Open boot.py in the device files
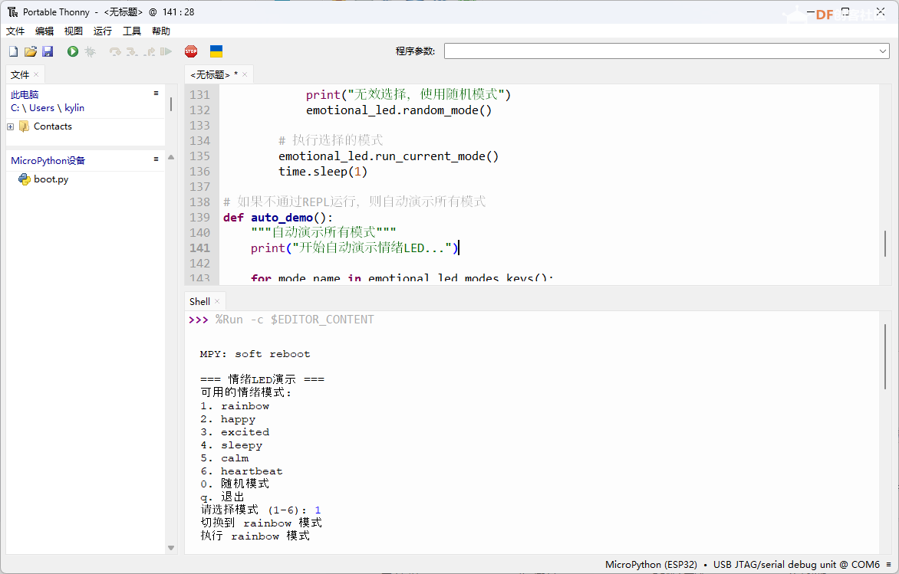 coord(51,179)
